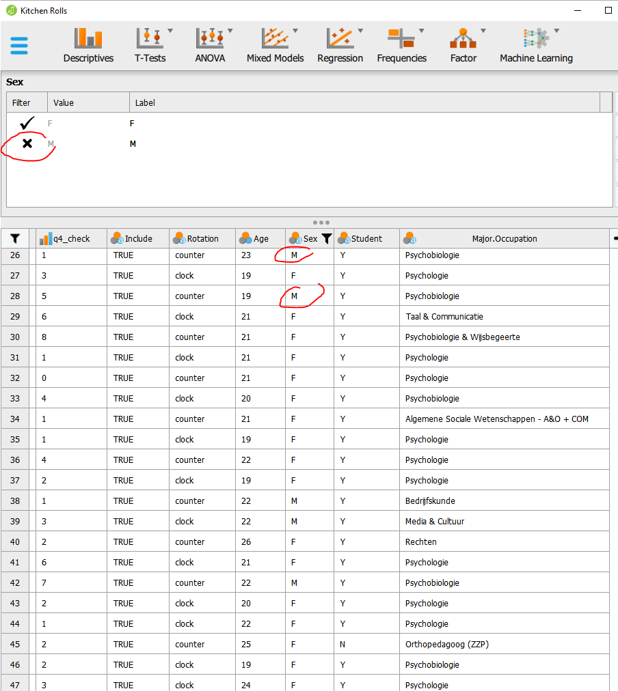Select the Student column header
The width and height of the screenshot is (618, 691).
pyautogui.click(x=366, y=238)
